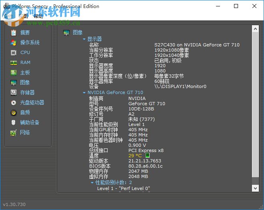
Task: Click the device ID 10DE-128B
Action: [x=141, y=109]
